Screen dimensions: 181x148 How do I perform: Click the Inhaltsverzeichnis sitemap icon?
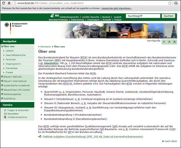tap(5, 117)
